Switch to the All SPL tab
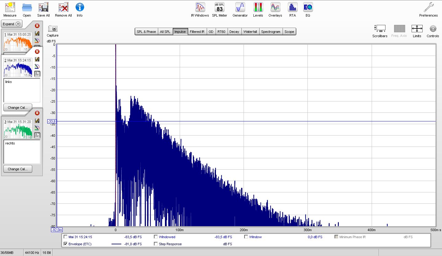442x256 pixels. point(165,32)
